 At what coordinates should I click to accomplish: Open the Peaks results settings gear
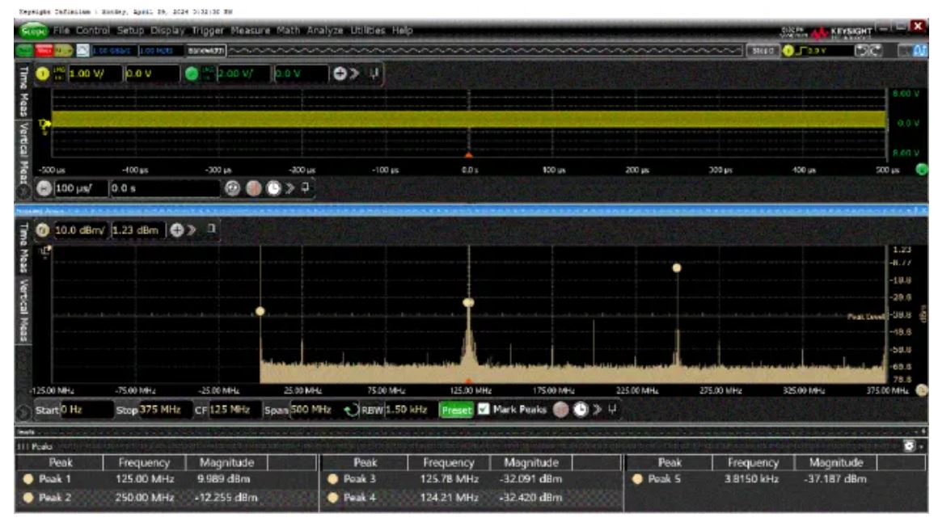tap(909, 446)
